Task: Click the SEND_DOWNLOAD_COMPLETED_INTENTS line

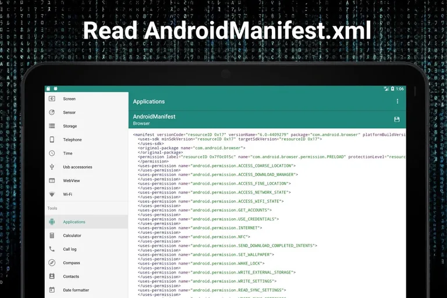Action: coord(228,246)
